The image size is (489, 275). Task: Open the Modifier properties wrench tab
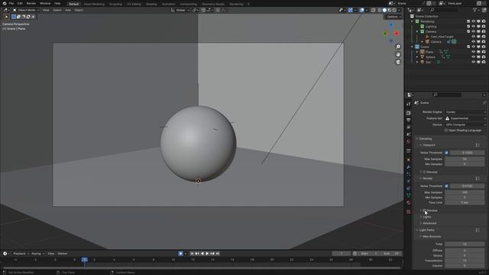(x=409, y=167)
